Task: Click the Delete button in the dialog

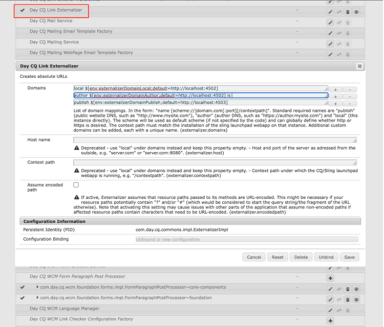Action: pos(301,257)
